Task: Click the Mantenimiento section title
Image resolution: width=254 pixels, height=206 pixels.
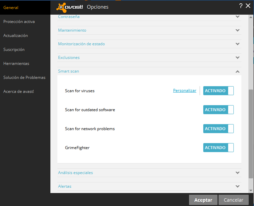Action: pos(72,30)
